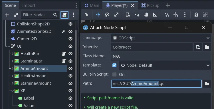Toggle visibility of AnimatedSprite2D
This screenshot has width=214, height=109.
click(70, 31)
